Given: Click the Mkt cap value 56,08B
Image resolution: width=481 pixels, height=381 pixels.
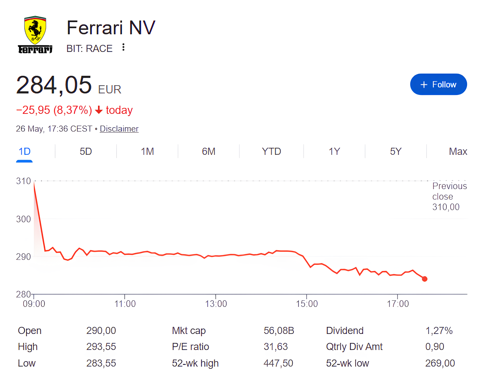Looking at the screenshot, I should [x=279, y=330].
